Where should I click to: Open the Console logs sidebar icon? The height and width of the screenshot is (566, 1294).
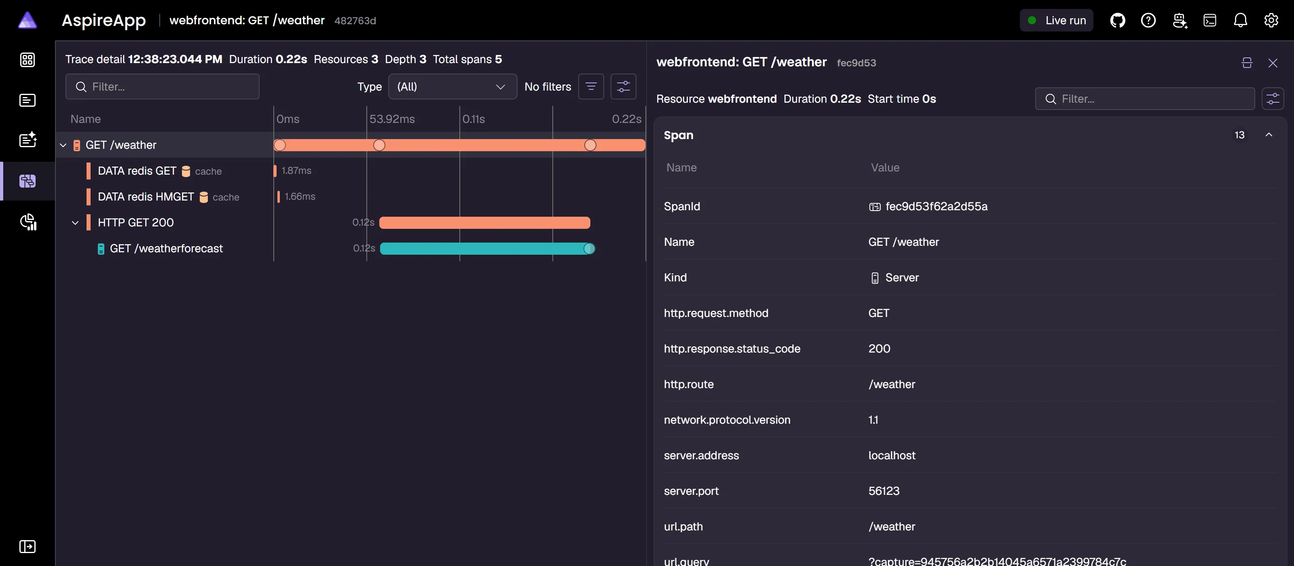27,100
